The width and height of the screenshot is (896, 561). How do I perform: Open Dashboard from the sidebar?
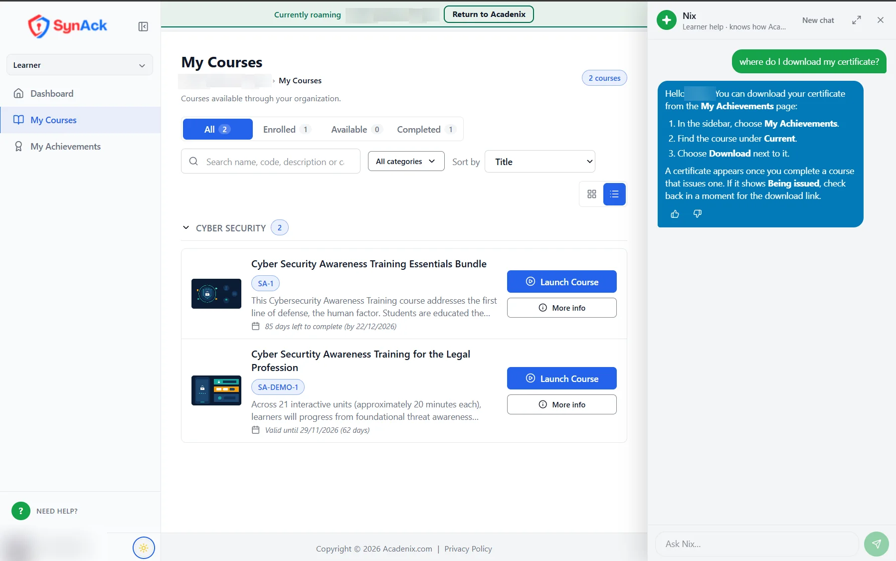[80, 94]
